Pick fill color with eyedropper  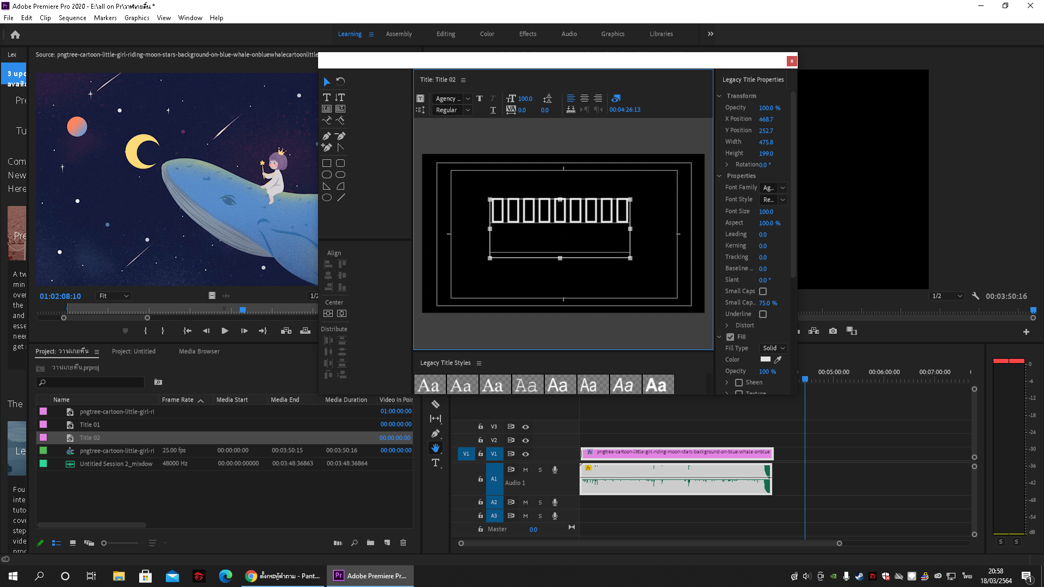tap(778, 359)
